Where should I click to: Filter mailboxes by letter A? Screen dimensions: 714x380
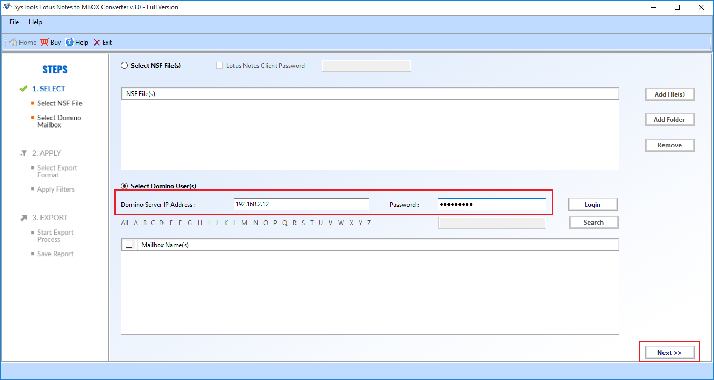136,223
